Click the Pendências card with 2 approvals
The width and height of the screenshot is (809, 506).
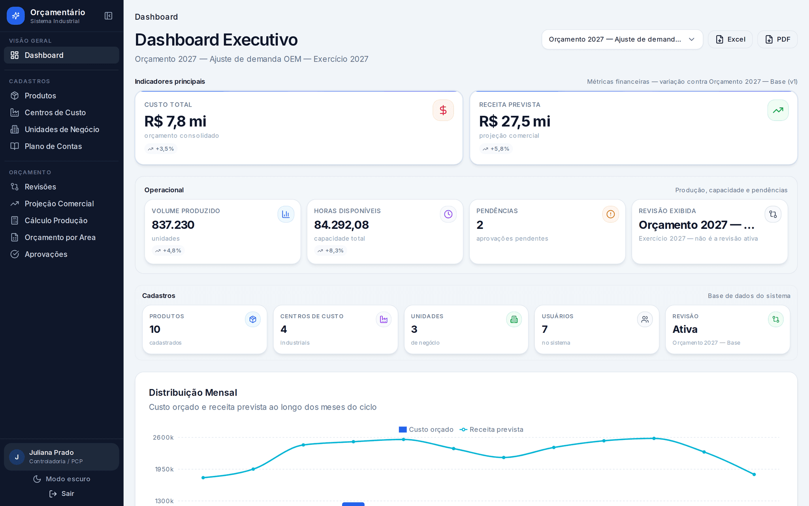click(547, 232)
